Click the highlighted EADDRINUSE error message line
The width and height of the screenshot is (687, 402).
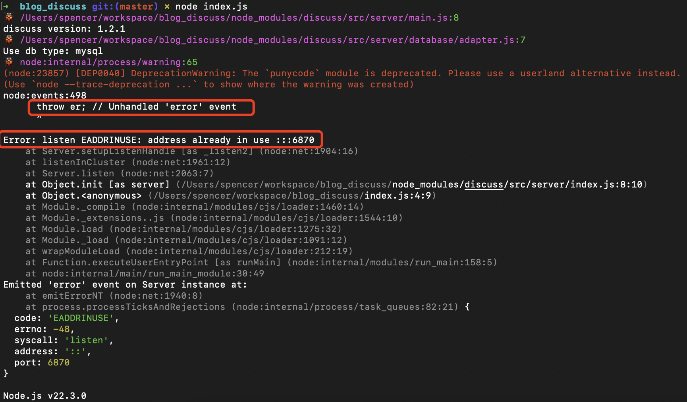coord(159,140)
